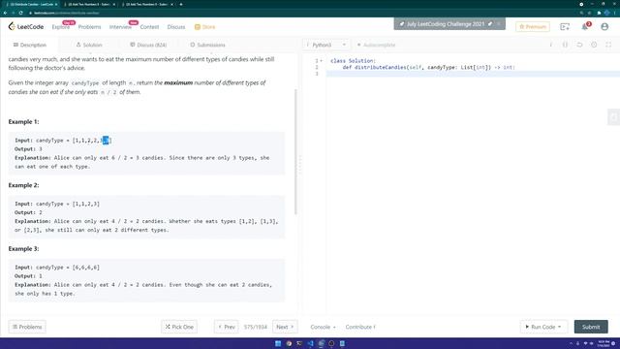Click the code braces format icon

(x=565, y=45)
